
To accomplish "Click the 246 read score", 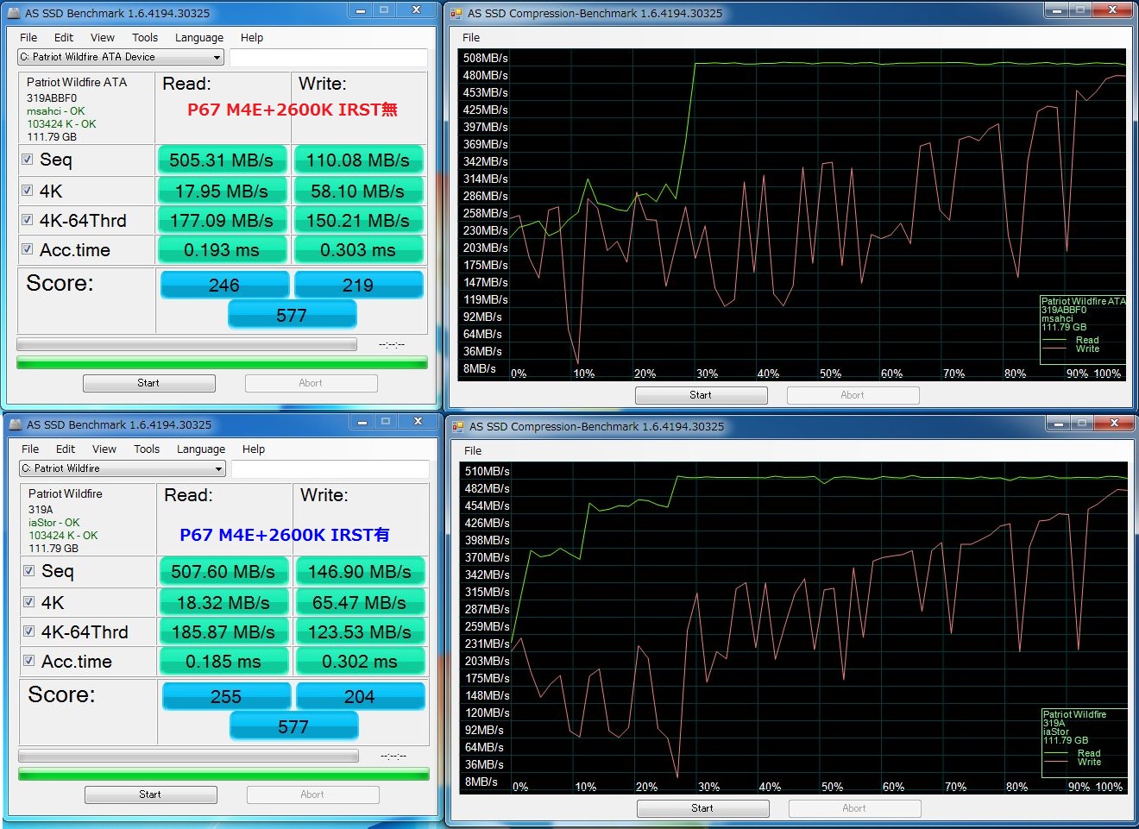I will (224, 285).
